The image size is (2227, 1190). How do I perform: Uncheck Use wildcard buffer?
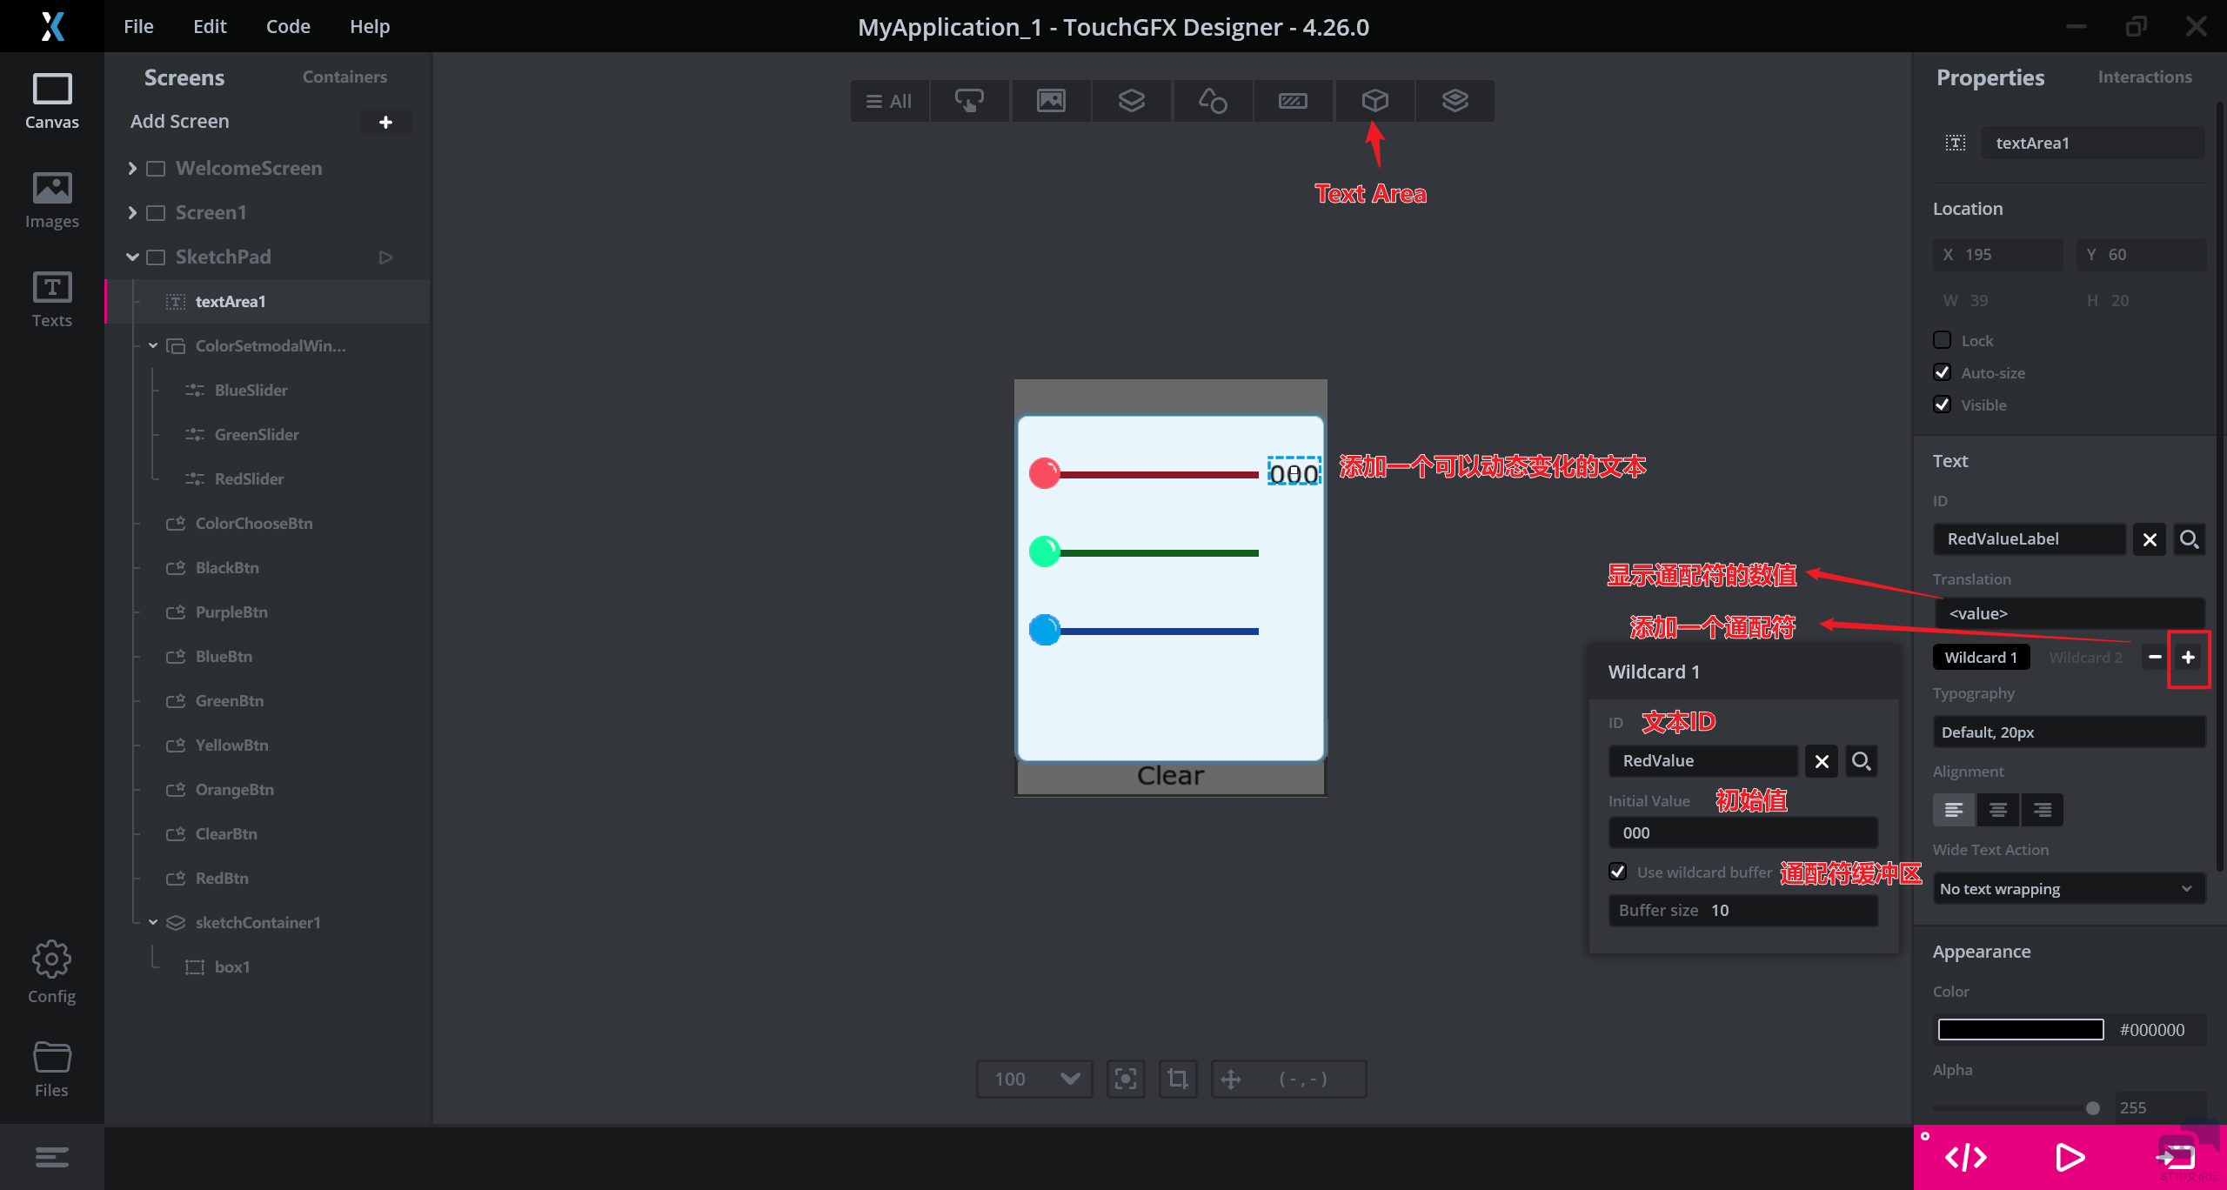[1618, 872]
